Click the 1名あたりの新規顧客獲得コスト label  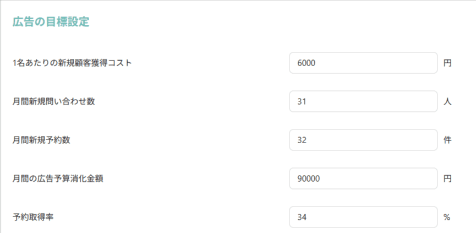click(x=72, y=63)
